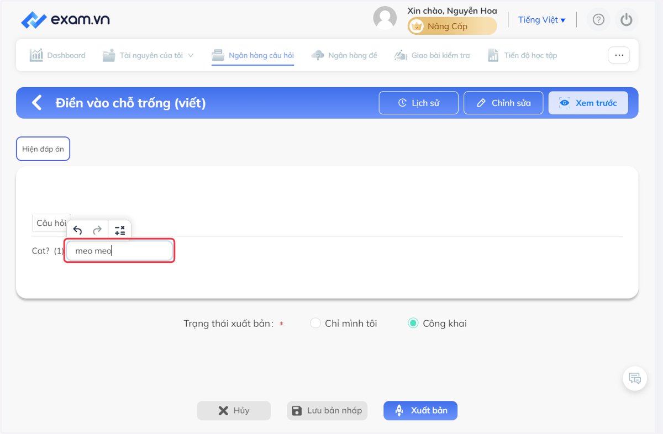Click the Câu hỏi label
Viewport: 663px width, 434px height.
(x=51, y=223)
